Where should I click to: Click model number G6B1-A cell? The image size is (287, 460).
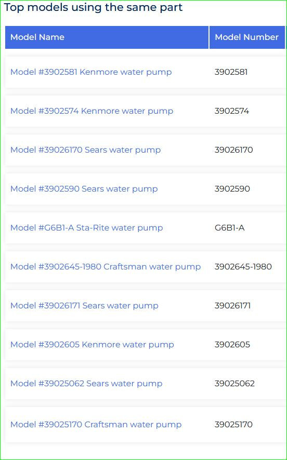tap(230, 227)
